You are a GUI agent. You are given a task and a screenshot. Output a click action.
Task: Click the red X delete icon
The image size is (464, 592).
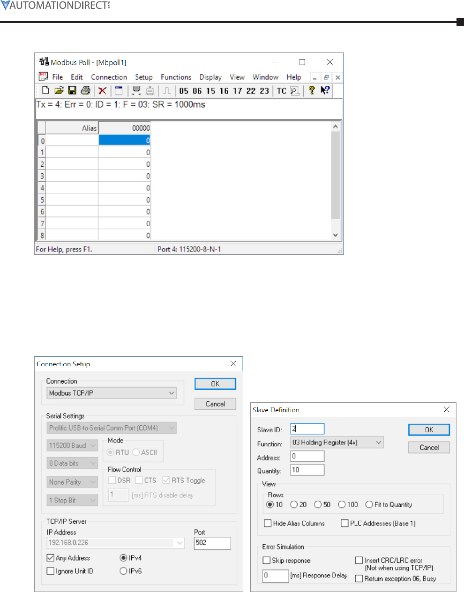pyautogui.click(x=102, y=91)
